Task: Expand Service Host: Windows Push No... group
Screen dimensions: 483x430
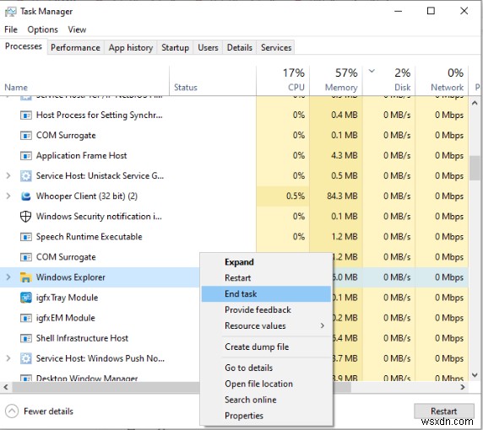Action: [x=8, y=358]
